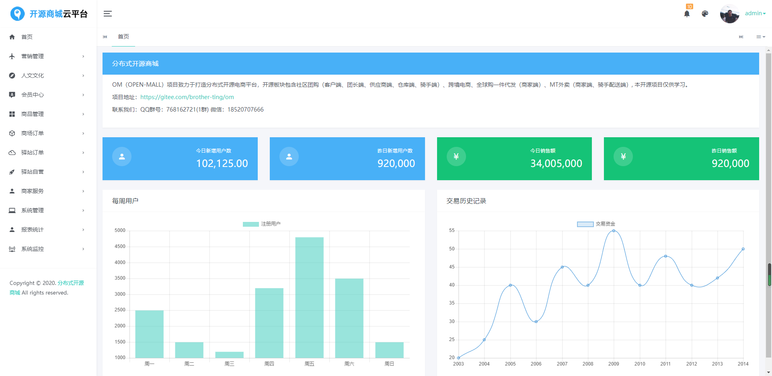The height and width of the screenshot is (376, 772).
Task: Expand the 驿站自营 menu chevron
Action: tap(83, 172)
